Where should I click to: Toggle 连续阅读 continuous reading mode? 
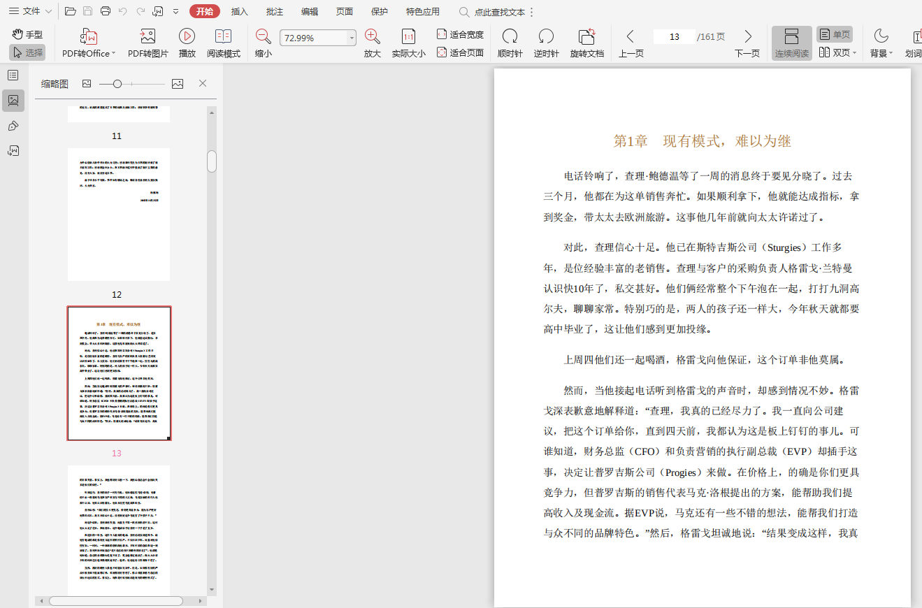tap(791, 43)
